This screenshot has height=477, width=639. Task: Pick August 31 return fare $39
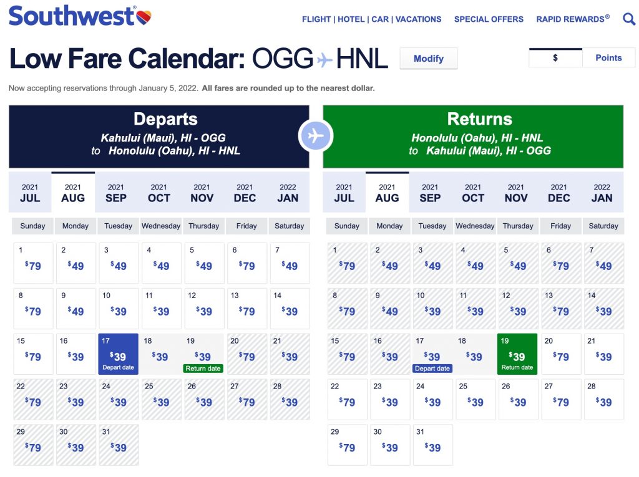(432, 445)
